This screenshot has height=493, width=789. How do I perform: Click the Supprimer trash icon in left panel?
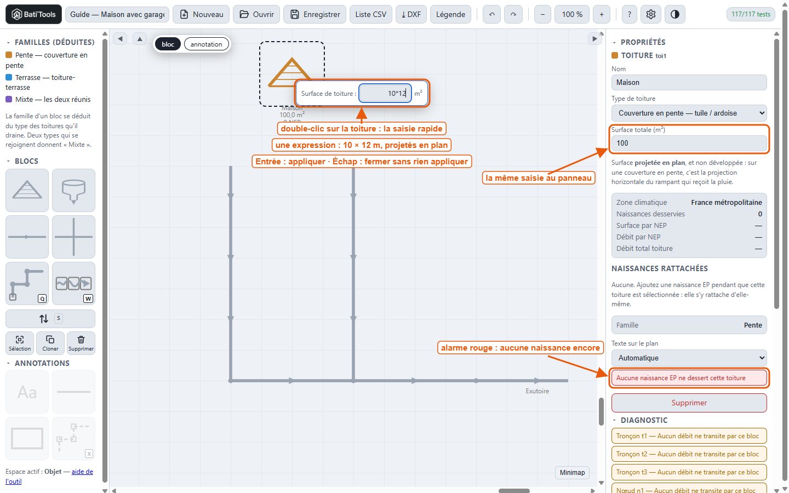coord(81,343)
